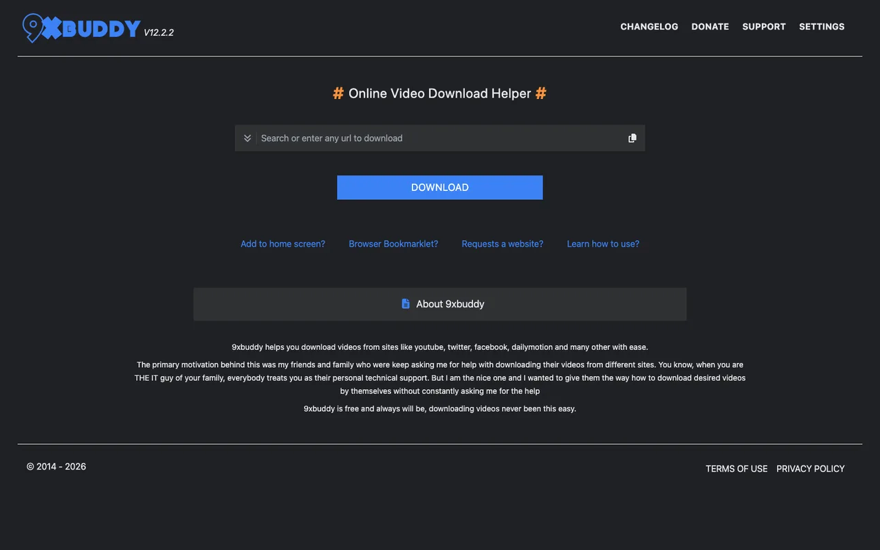Open the PRIVACY POLICY page
Viewport: 880px width, 550px height.
pos(811,468)
